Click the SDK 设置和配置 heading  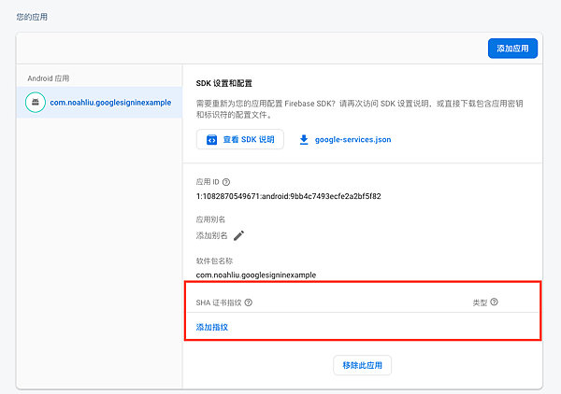224,83
